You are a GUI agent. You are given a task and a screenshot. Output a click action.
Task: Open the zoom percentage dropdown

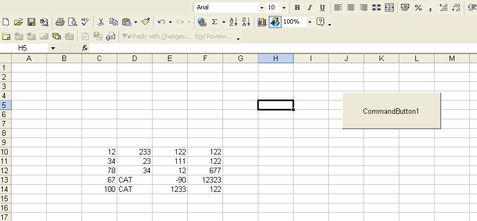[310, 22]
